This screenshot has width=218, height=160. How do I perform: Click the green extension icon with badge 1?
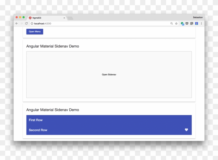(182, 23)
